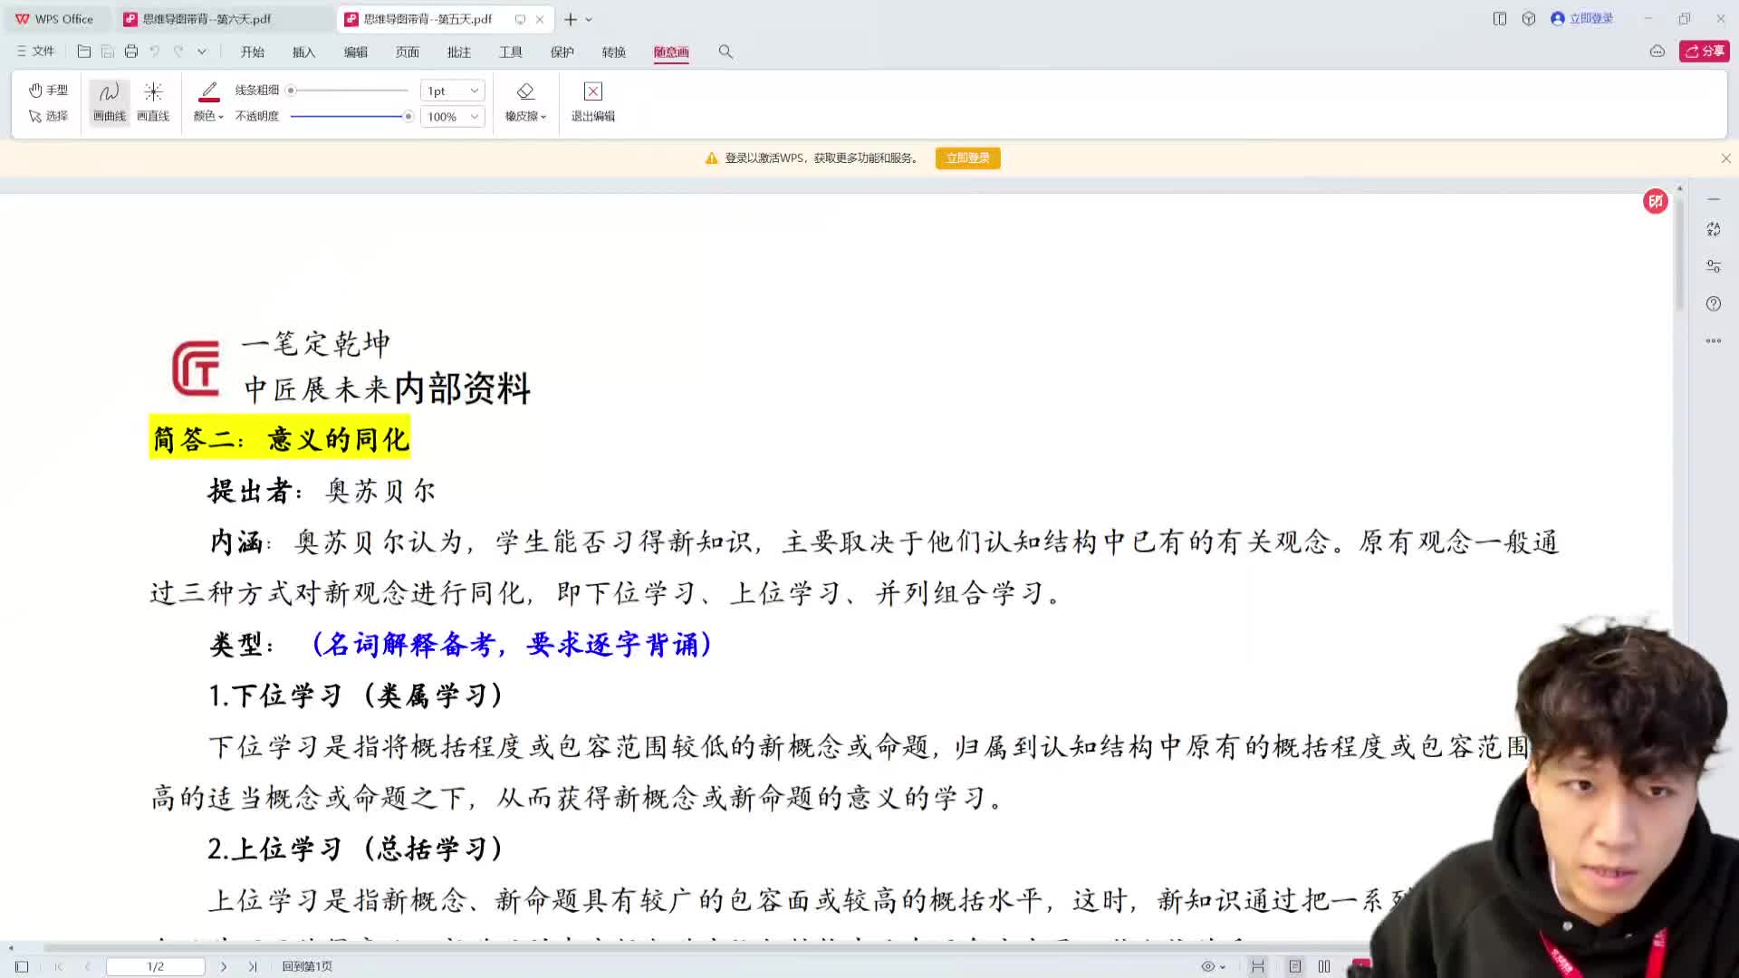This screenshot has width=1739, height=978.
Task: Select the 画直线 (draw straight line) tool
Action: [x=153, y=100]
